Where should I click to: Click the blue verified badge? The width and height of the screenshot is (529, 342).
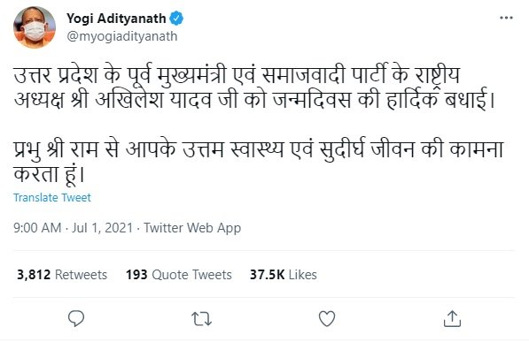coord(176,19)
